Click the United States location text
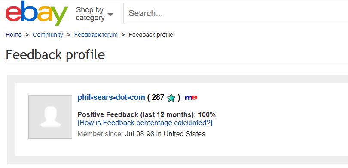This screenshot has width=348, height=168. (184, 134)
